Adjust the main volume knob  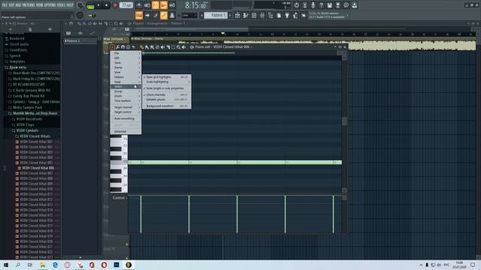(80, 5)
